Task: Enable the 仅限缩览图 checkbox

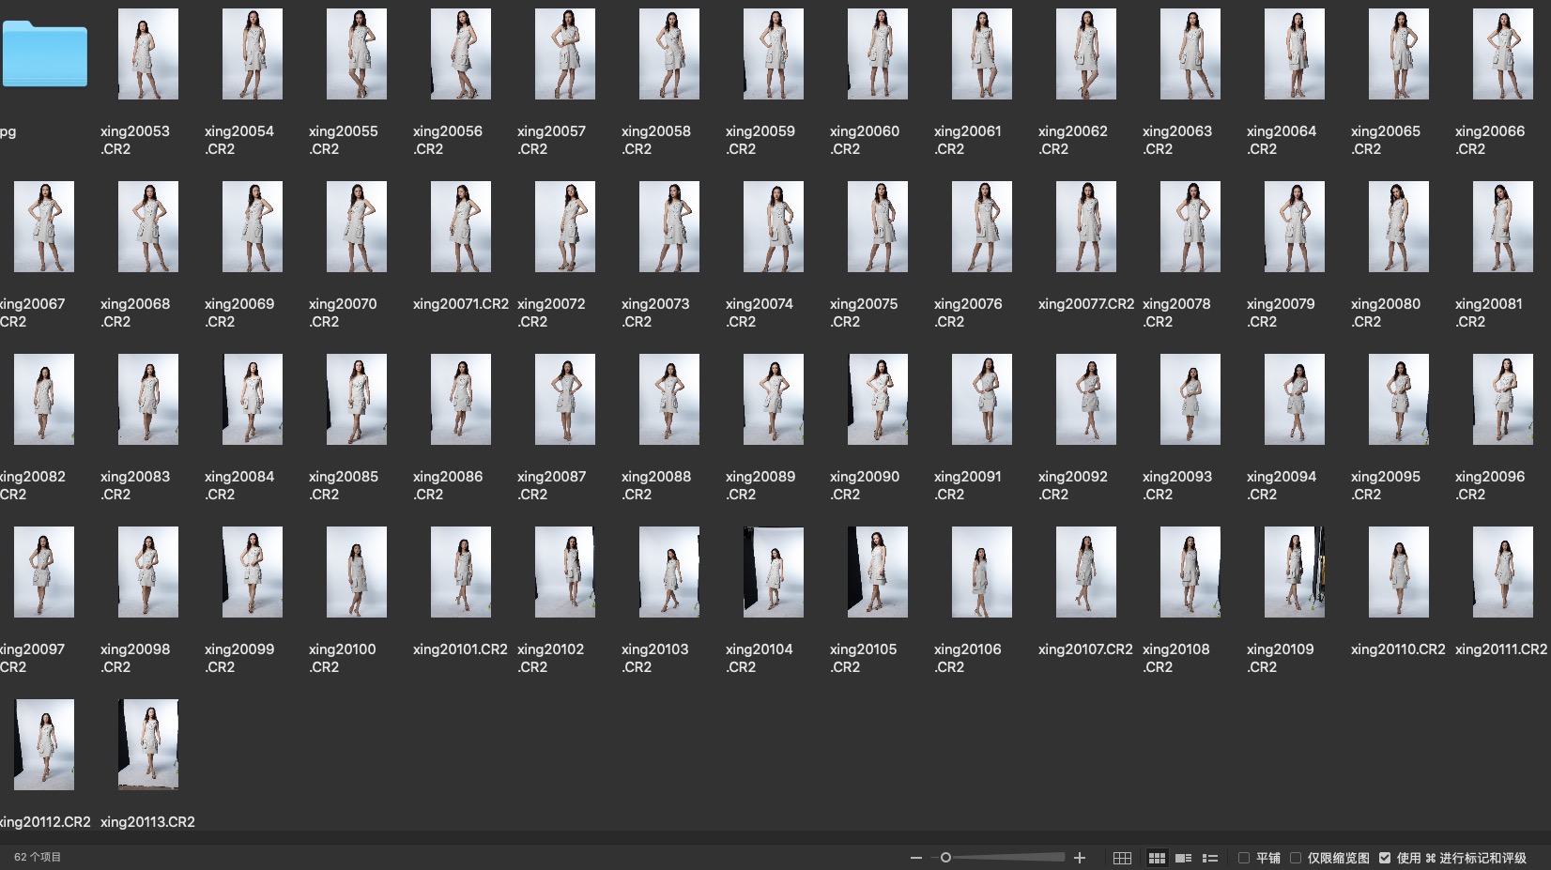Action: pyautogui.click(x=1296, y=858)
